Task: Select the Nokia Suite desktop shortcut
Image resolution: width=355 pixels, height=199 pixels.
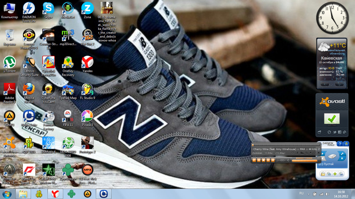Action: [29, 118]
